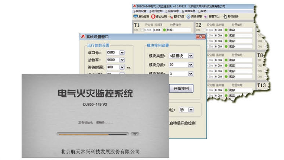Expand the 模块类型 4路模块 dropdown
The width and height of the screenshot is (284, 160).
190,56
